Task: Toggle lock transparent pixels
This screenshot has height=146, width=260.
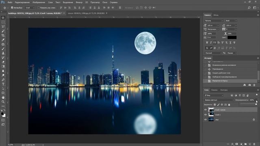Action: pyautogui.click(x=215, y=105)
